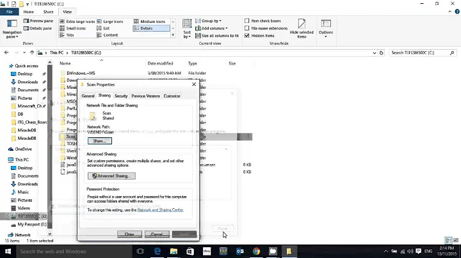The height and width of the screenshot is (258, 461).
Task: Toggle the Preview pane
Action: (38, 21)
